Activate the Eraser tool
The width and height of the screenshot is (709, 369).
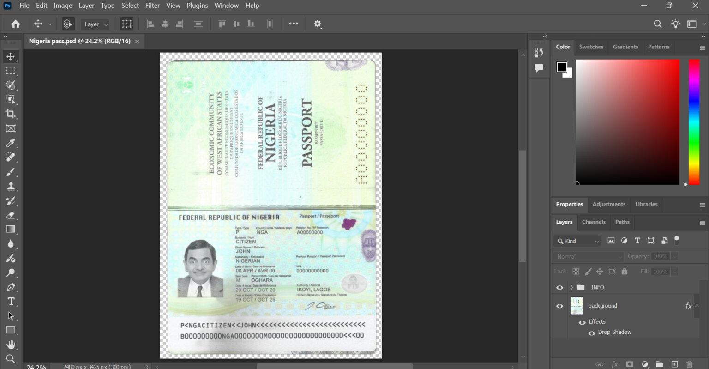(x=11, y=215)
